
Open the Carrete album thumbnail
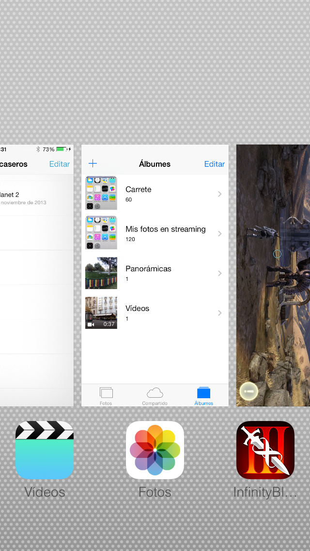coord(101,194)
